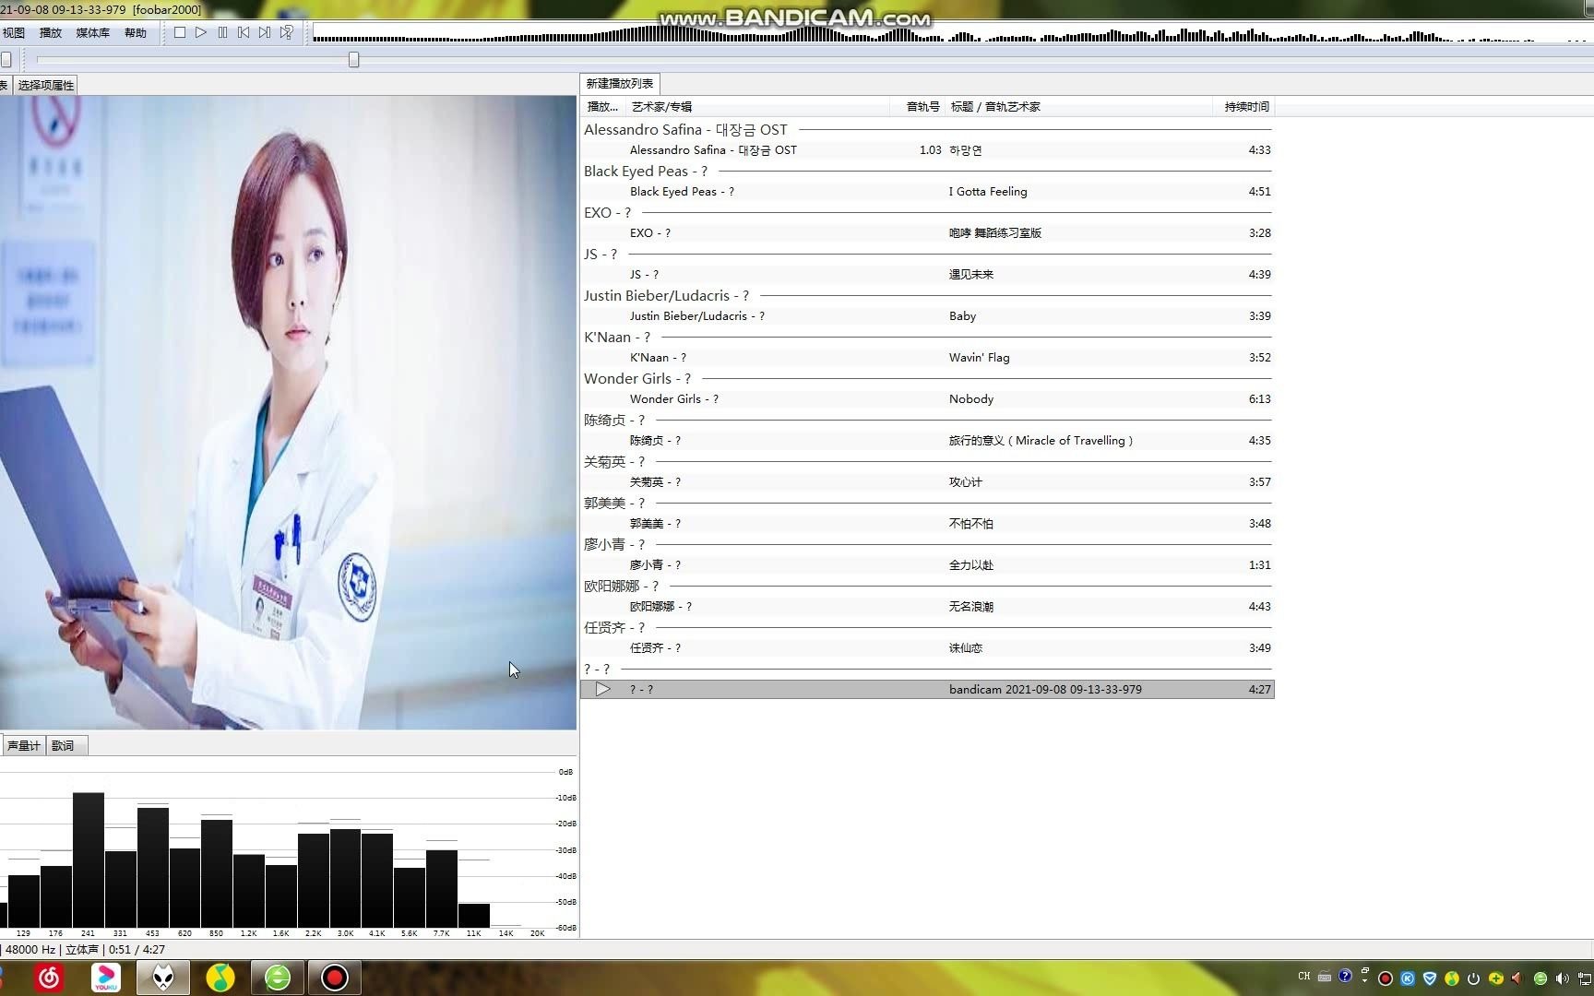Open the green arrows taskbar app
Screen dimensions: 1594x996
[x=278, y=978]
